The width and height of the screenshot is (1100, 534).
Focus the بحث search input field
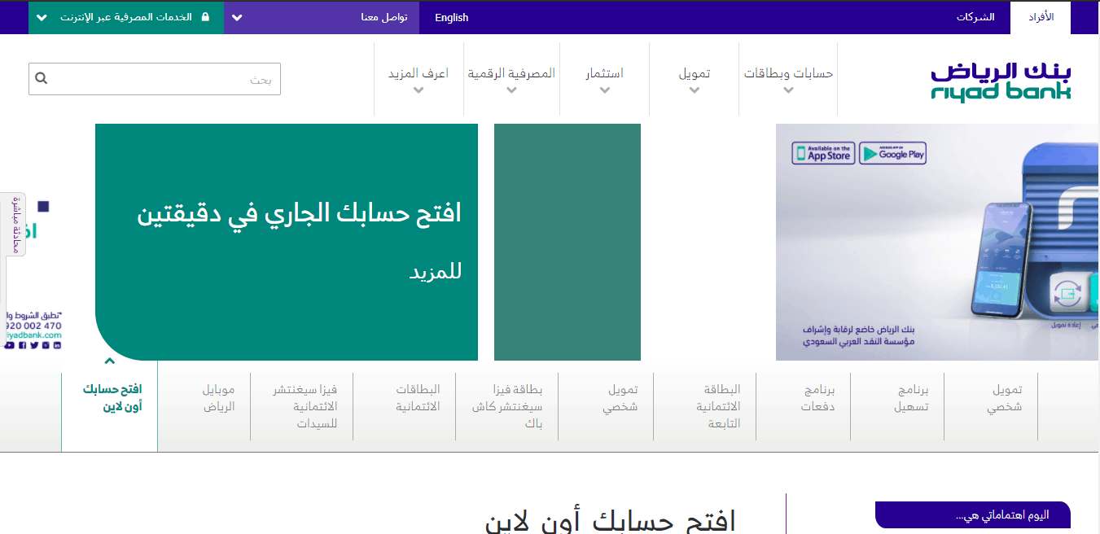coord(155,79)
